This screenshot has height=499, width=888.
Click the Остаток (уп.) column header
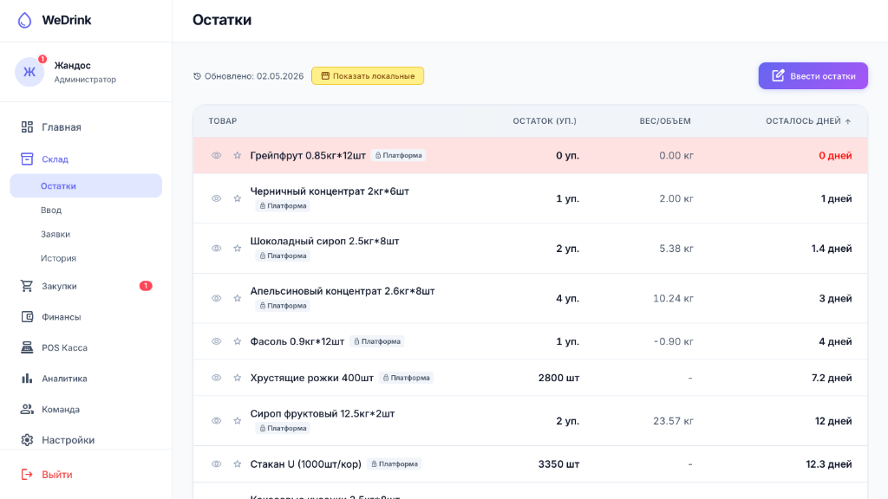(x=545, y=121)
